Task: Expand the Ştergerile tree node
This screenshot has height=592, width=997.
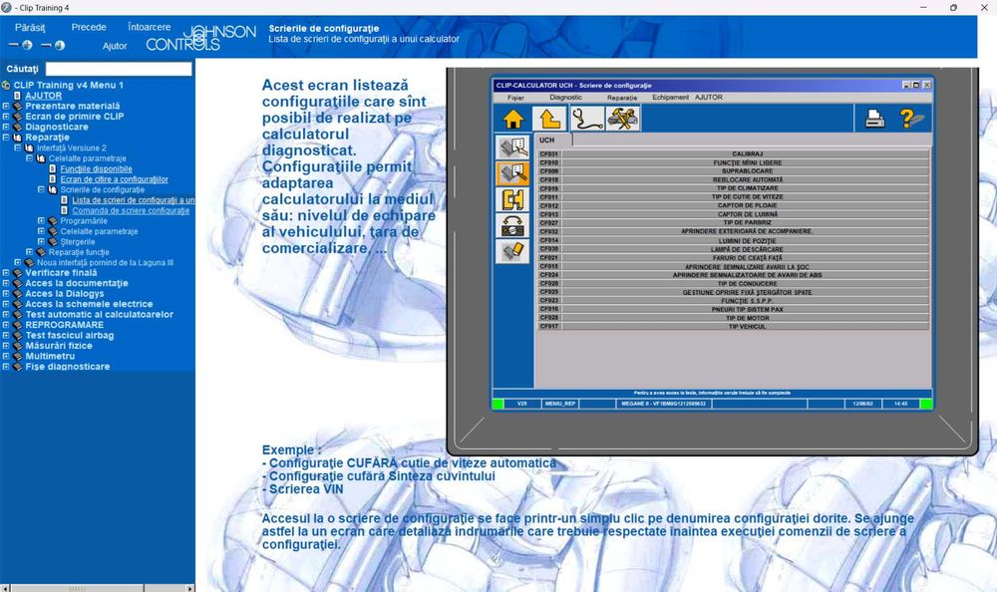Action: (41, 241)
